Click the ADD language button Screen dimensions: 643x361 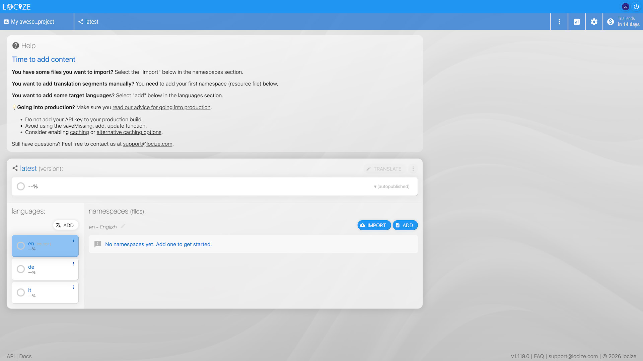click(65, 225)
